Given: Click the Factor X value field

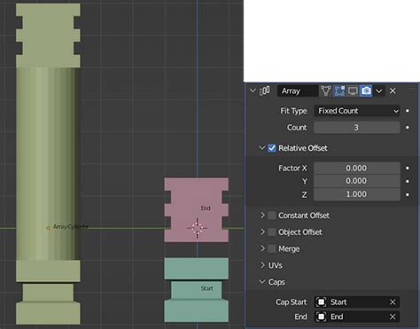Looking at the screenshot, I should click(357, 168).
